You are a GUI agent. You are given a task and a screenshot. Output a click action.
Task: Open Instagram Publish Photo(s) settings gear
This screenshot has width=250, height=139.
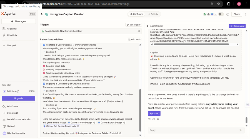coord(120,133)
